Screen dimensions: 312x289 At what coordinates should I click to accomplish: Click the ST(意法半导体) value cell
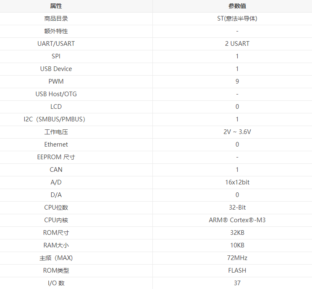(x=237, y=18)
